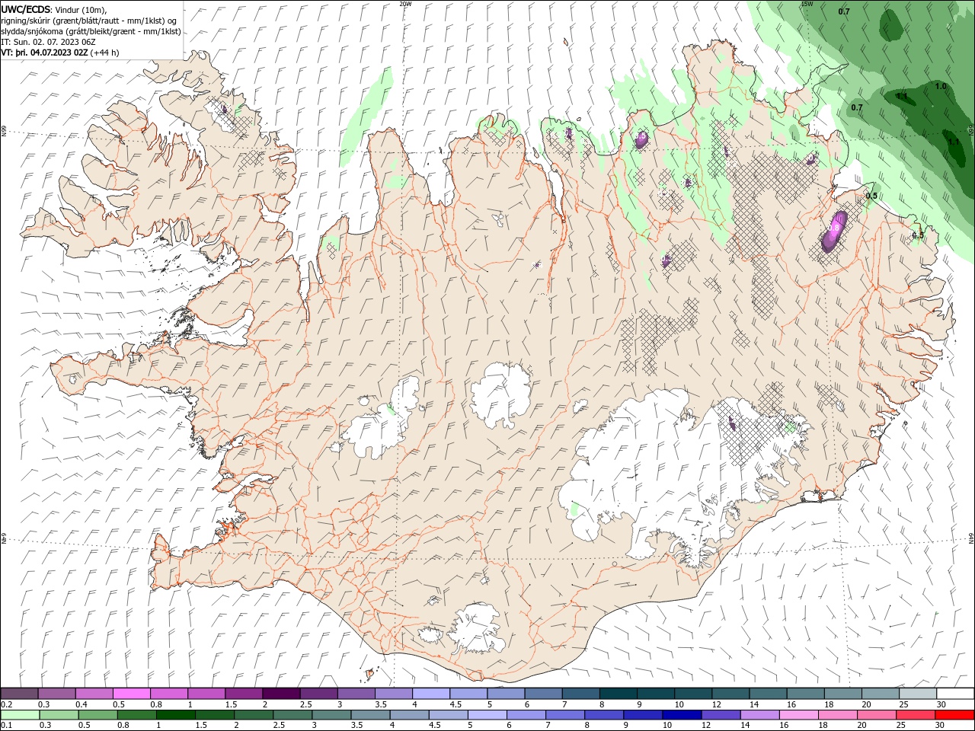Screen dimensions: 975x731
Task: Click the '1.8' value on the purple snow patch
Action: click(x=834, y=227)
